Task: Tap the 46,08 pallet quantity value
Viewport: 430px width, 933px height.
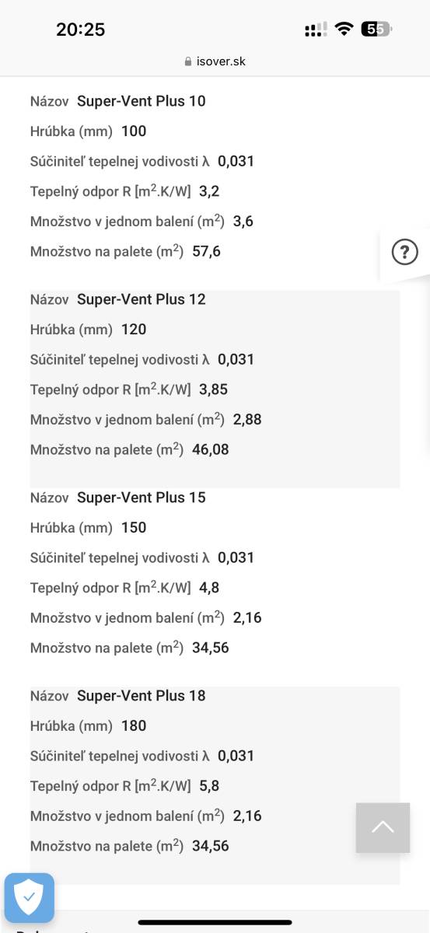Action: point(211,449)
